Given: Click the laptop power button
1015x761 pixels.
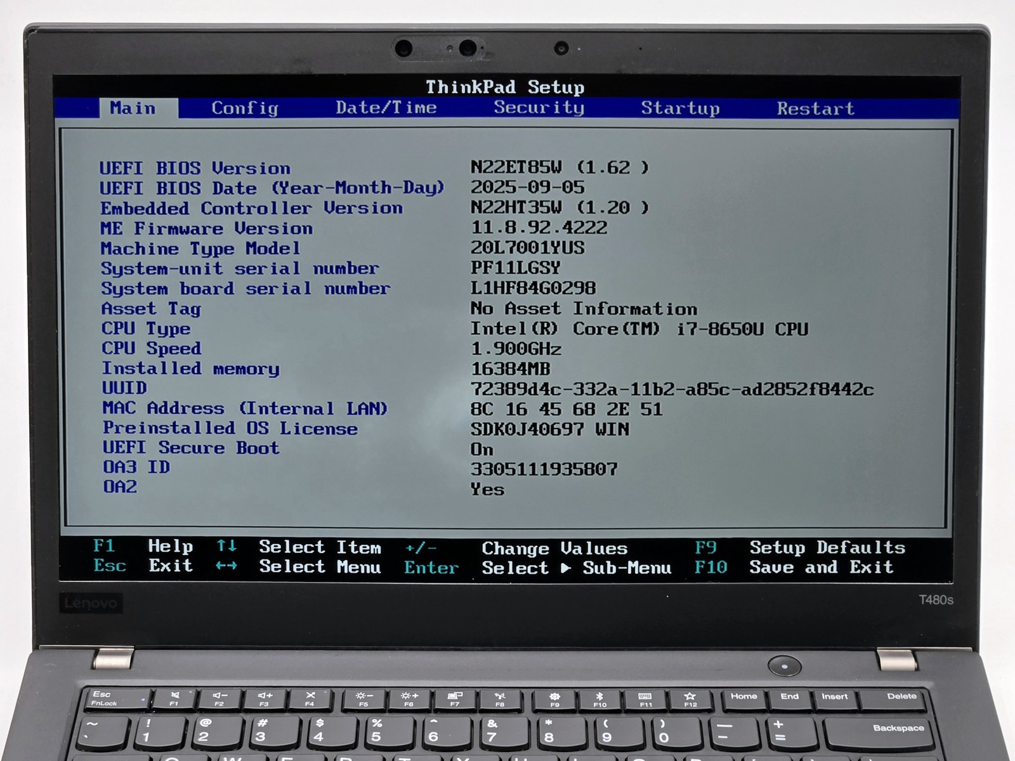Looking at the screenshot, I should coord(784,667).
